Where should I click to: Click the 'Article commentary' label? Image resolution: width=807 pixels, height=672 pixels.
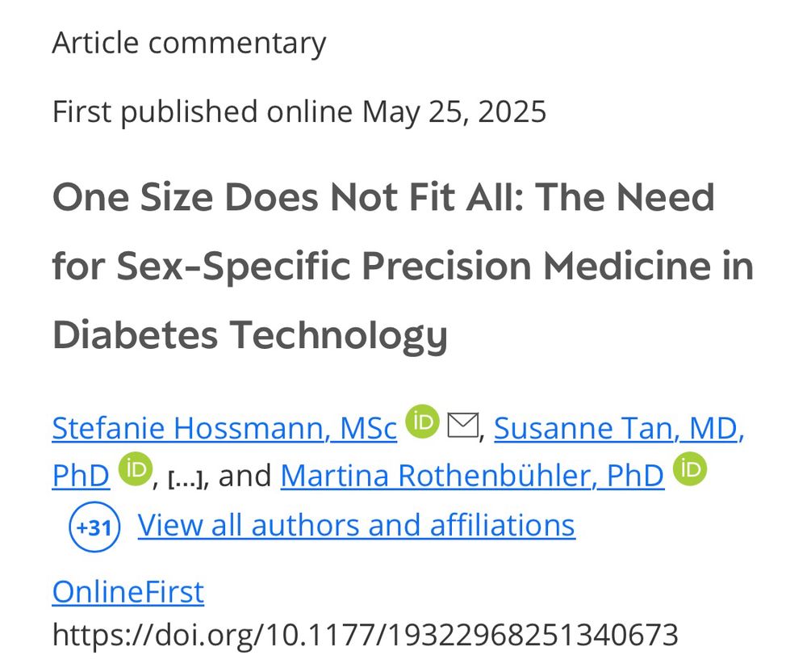189,43
